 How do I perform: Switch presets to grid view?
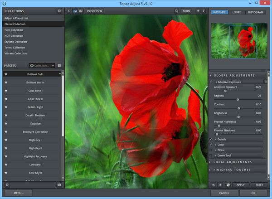(x=59, y=65)
